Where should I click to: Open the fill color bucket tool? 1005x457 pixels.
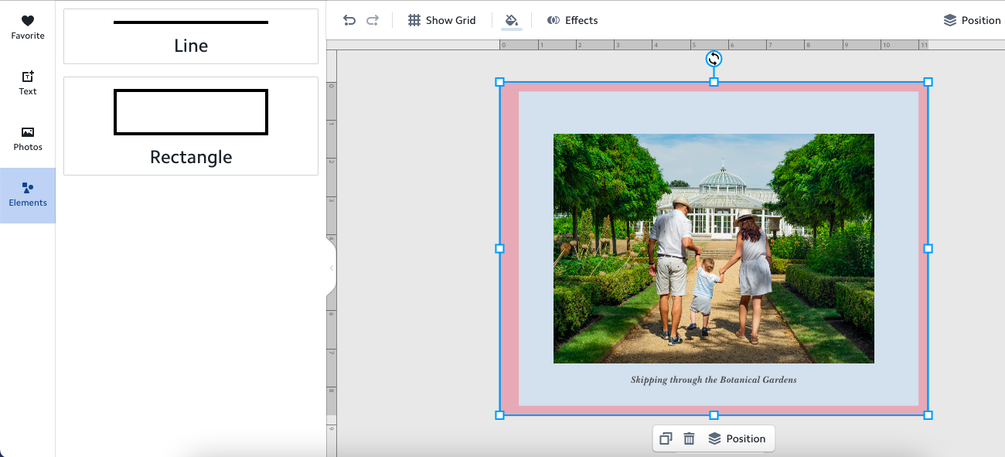(511, 20)
